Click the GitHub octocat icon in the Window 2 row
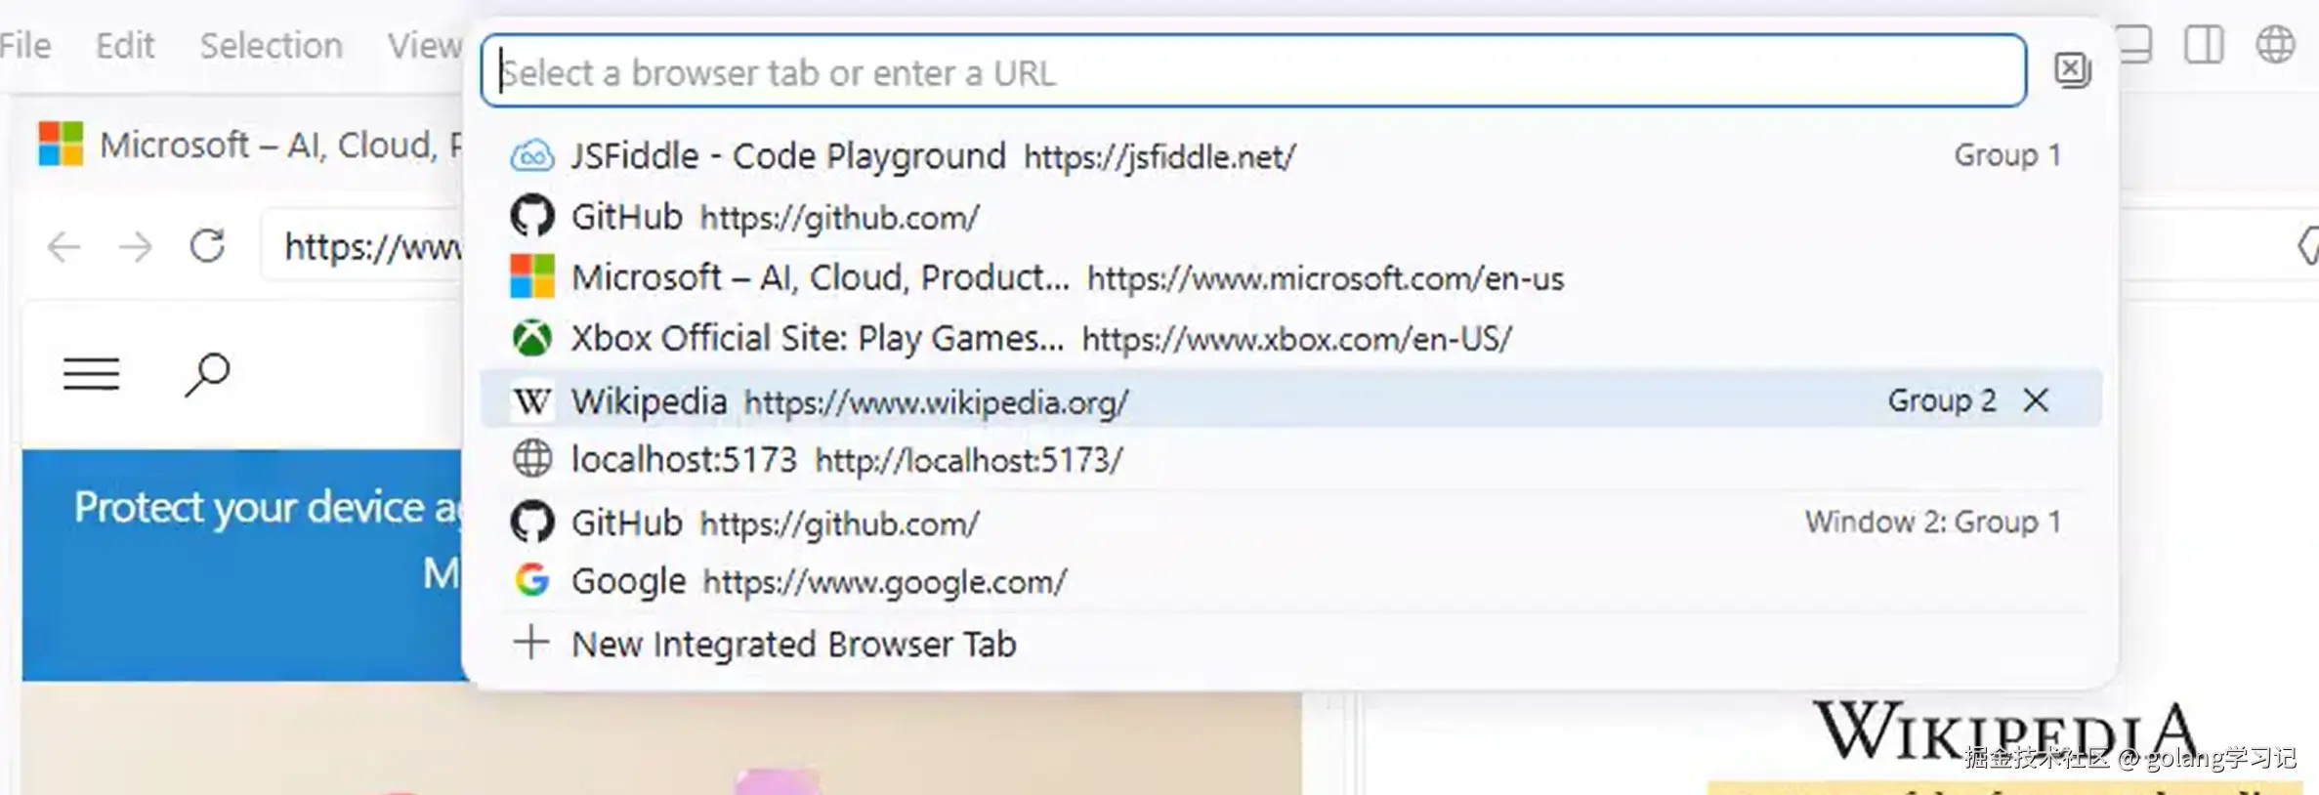 coord(532,523)
